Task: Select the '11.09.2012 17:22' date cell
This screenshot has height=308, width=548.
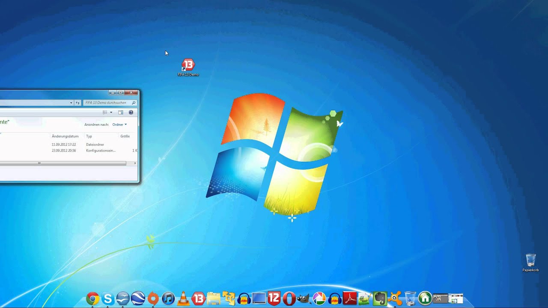Action: pos(64,145)
